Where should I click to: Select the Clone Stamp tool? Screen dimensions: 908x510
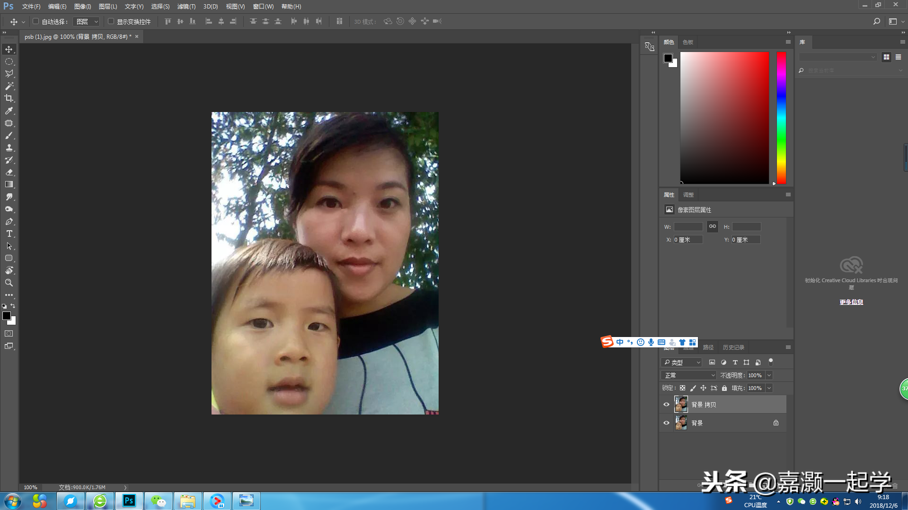(x=9, y=147)
